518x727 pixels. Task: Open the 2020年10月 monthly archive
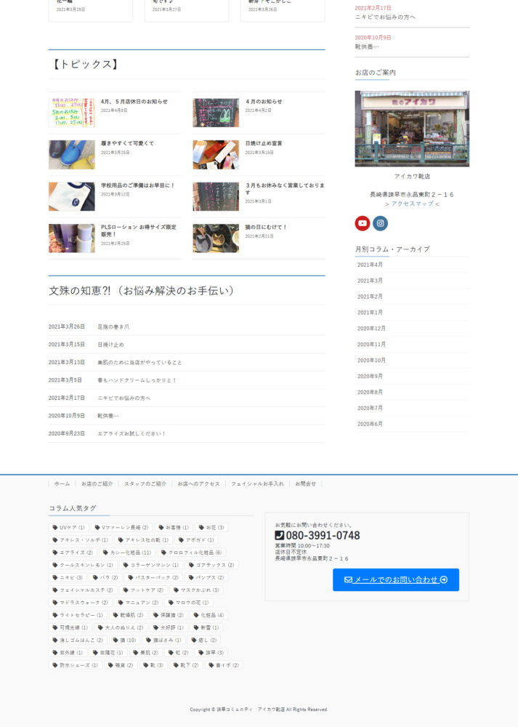point(371,361)
